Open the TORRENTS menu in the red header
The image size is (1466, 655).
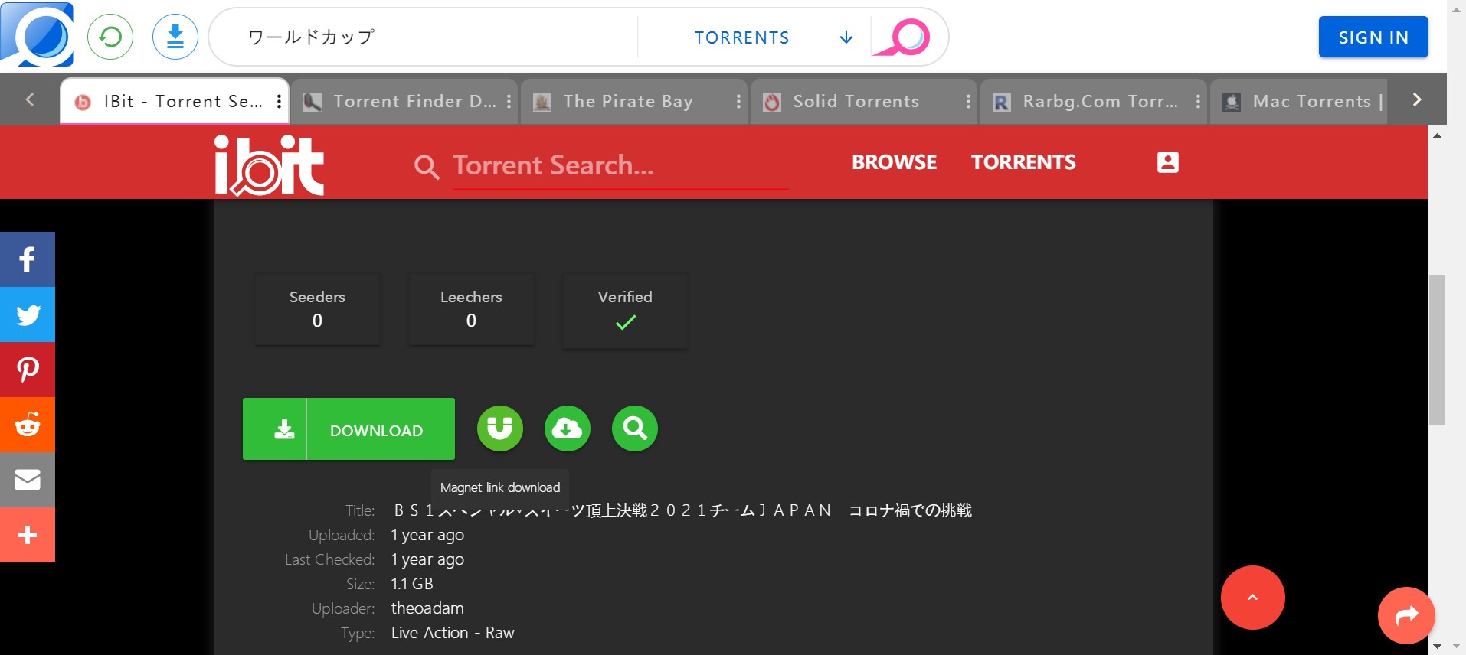pos(1023,162)
